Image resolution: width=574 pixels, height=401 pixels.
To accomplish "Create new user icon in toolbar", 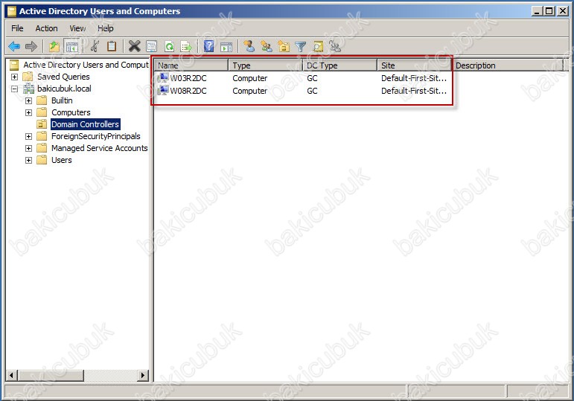I will [249, 46].
